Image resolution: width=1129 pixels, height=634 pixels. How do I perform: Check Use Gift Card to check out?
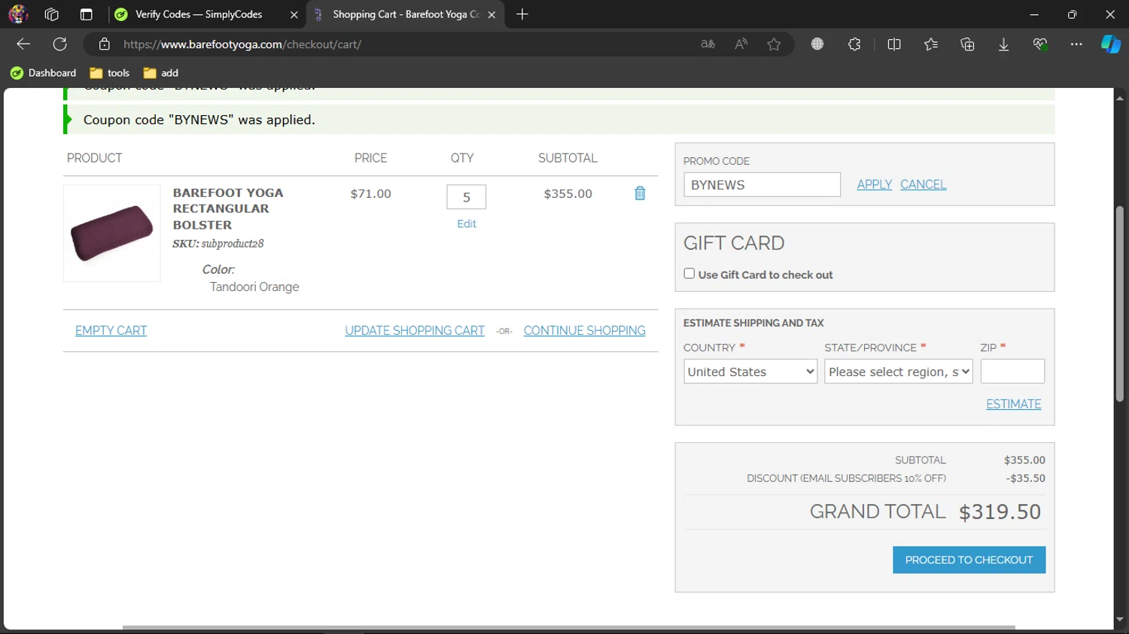[x=689, y=274]
